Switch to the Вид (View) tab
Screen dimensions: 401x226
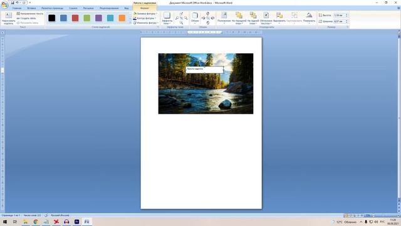pos(127,8)
